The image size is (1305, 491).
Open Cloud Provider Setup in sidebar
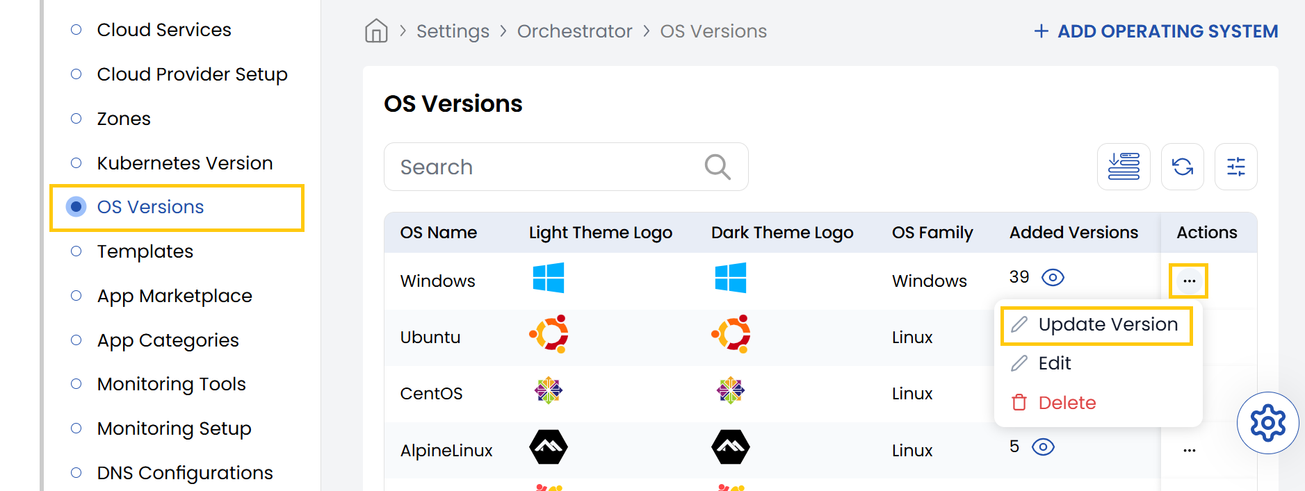(x=193, y=74)
